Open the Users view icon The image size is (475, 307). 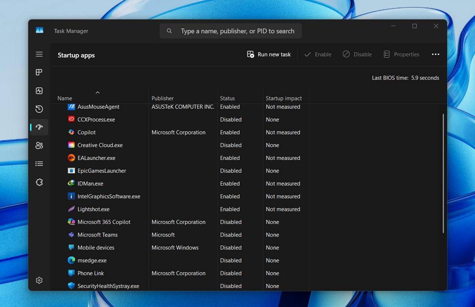point(39,145)
